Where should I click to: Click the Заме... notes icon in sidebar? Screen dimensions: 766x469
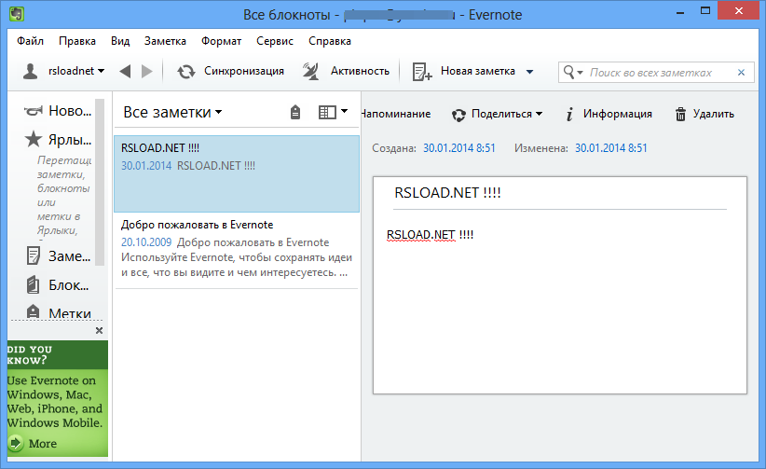34,255
